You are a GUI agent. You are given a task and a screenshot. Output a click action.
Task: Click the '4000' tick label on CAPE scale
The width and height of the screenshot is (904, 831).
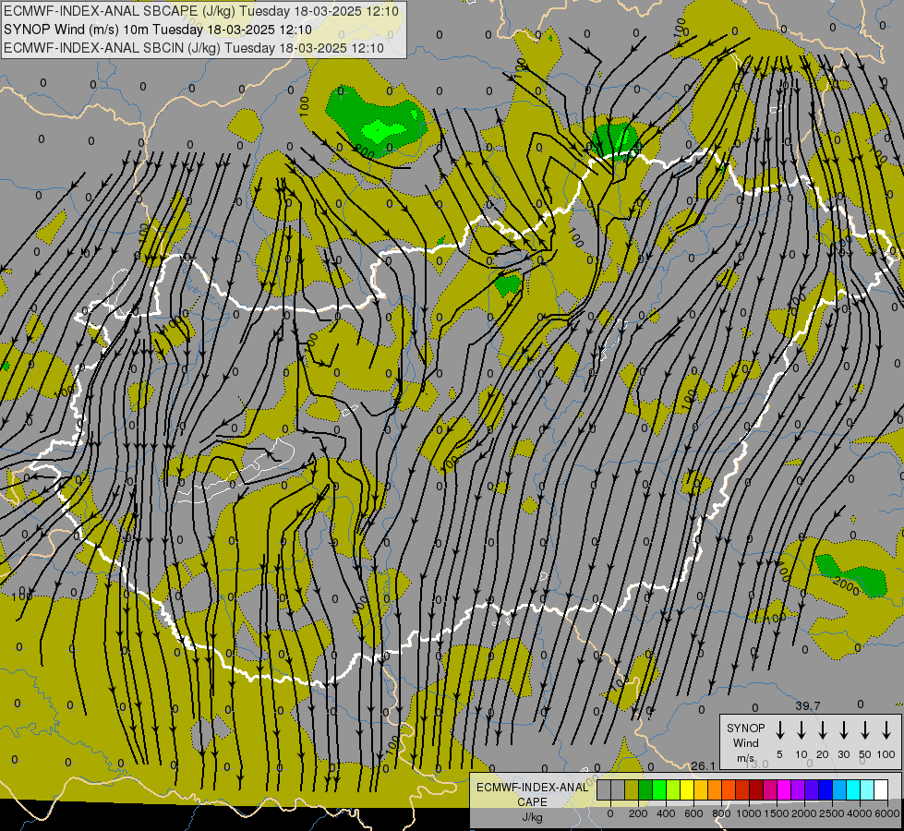pos(860,813)
